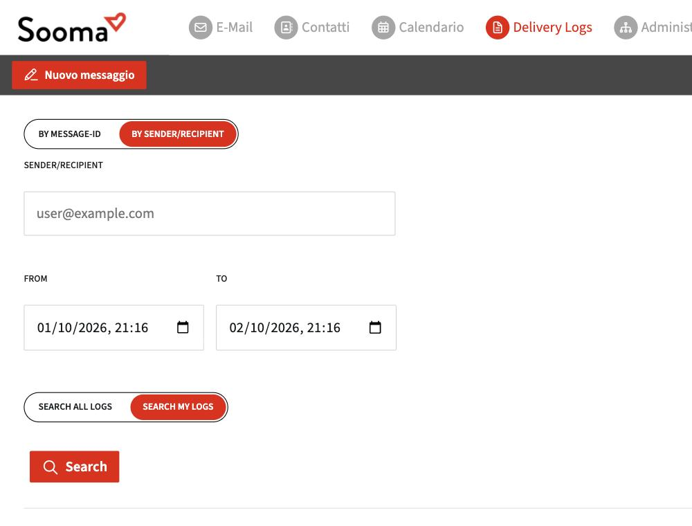
Task: Switch to By Message-ID search mode
Action: pyautogui.click(x=70, y=134)
